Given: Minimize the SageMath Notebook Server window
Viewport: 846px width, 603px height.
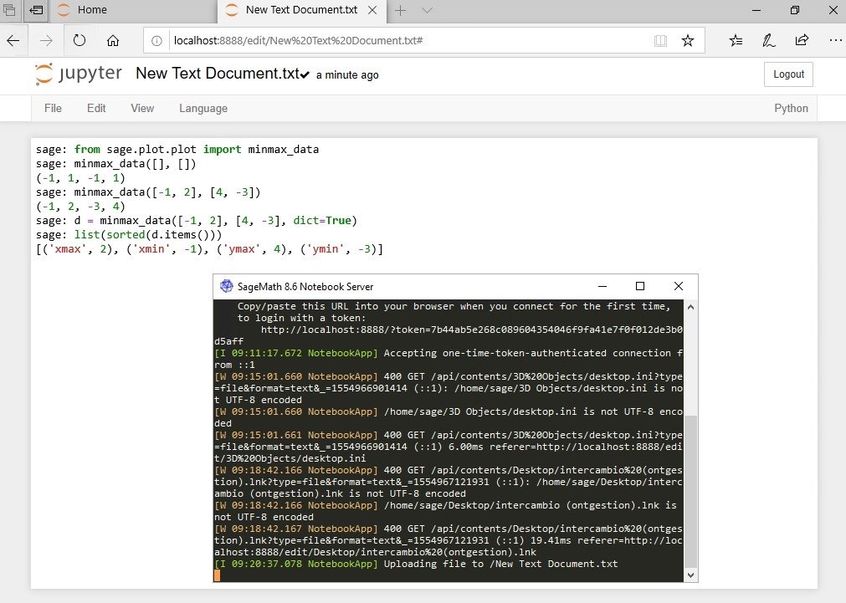Looking at the screenshot, I should click(x=602, y=286).
